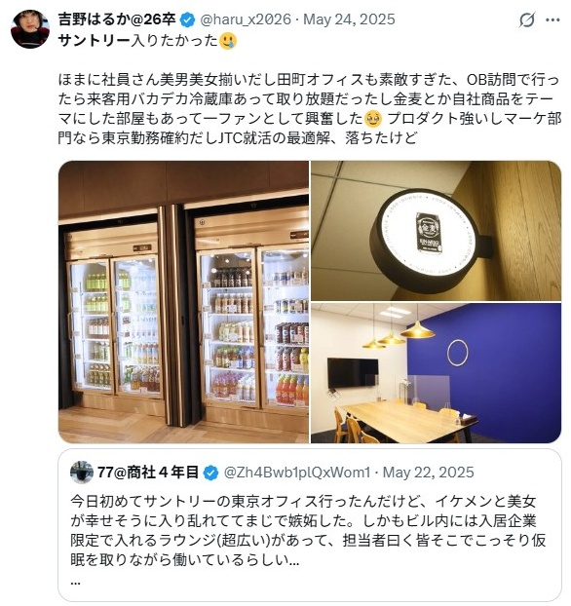Viewport: 571px width, 606px height.
Task: Open the quoted author's small avatar
Action: coord(81,472)
